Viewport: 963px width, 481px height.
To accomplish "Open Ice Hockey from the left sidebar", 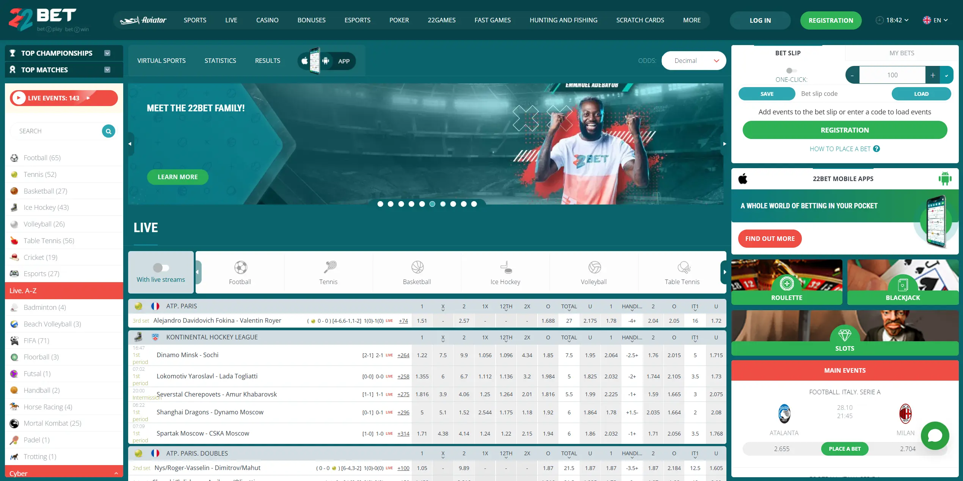I will 46,207.
